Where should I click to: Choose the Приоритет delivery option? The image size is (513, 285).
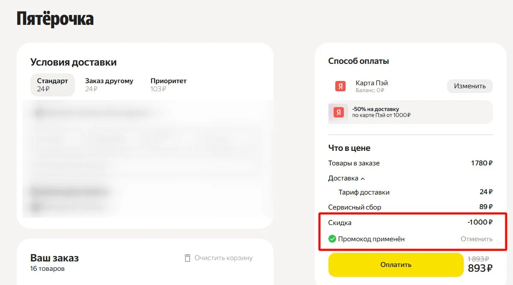(x=168, y=85)
